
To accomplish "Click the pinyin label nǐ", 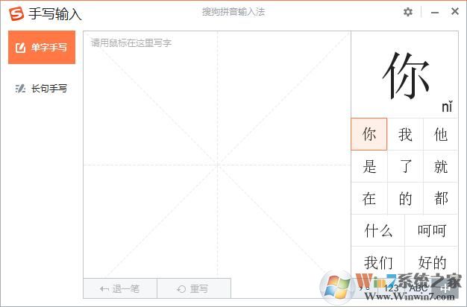I will 447,107.
